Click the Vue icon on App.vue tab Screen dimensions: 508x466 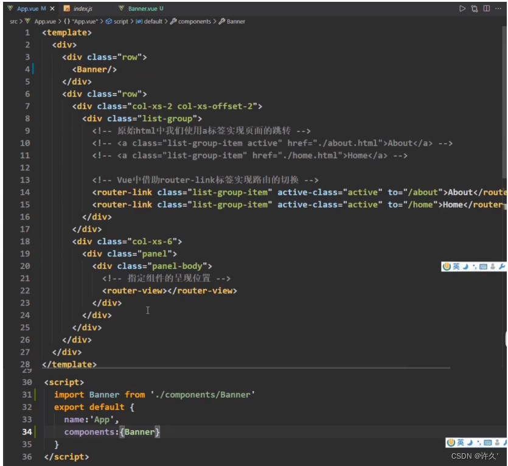pos(10,8)
